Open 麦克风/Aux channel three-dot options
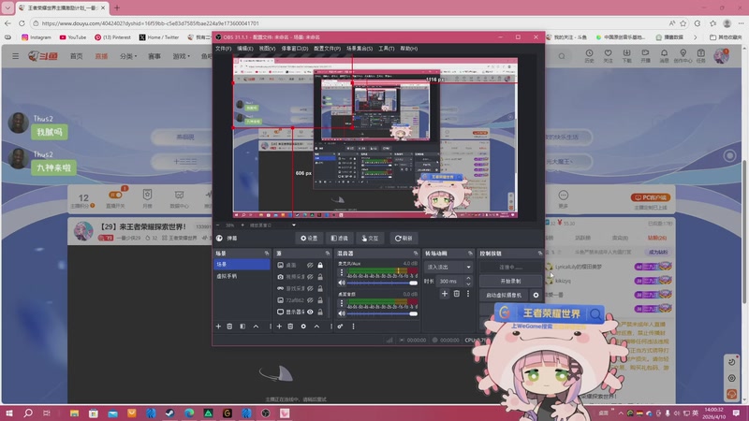Screen dimensions: 749x421 pos(341,272)
